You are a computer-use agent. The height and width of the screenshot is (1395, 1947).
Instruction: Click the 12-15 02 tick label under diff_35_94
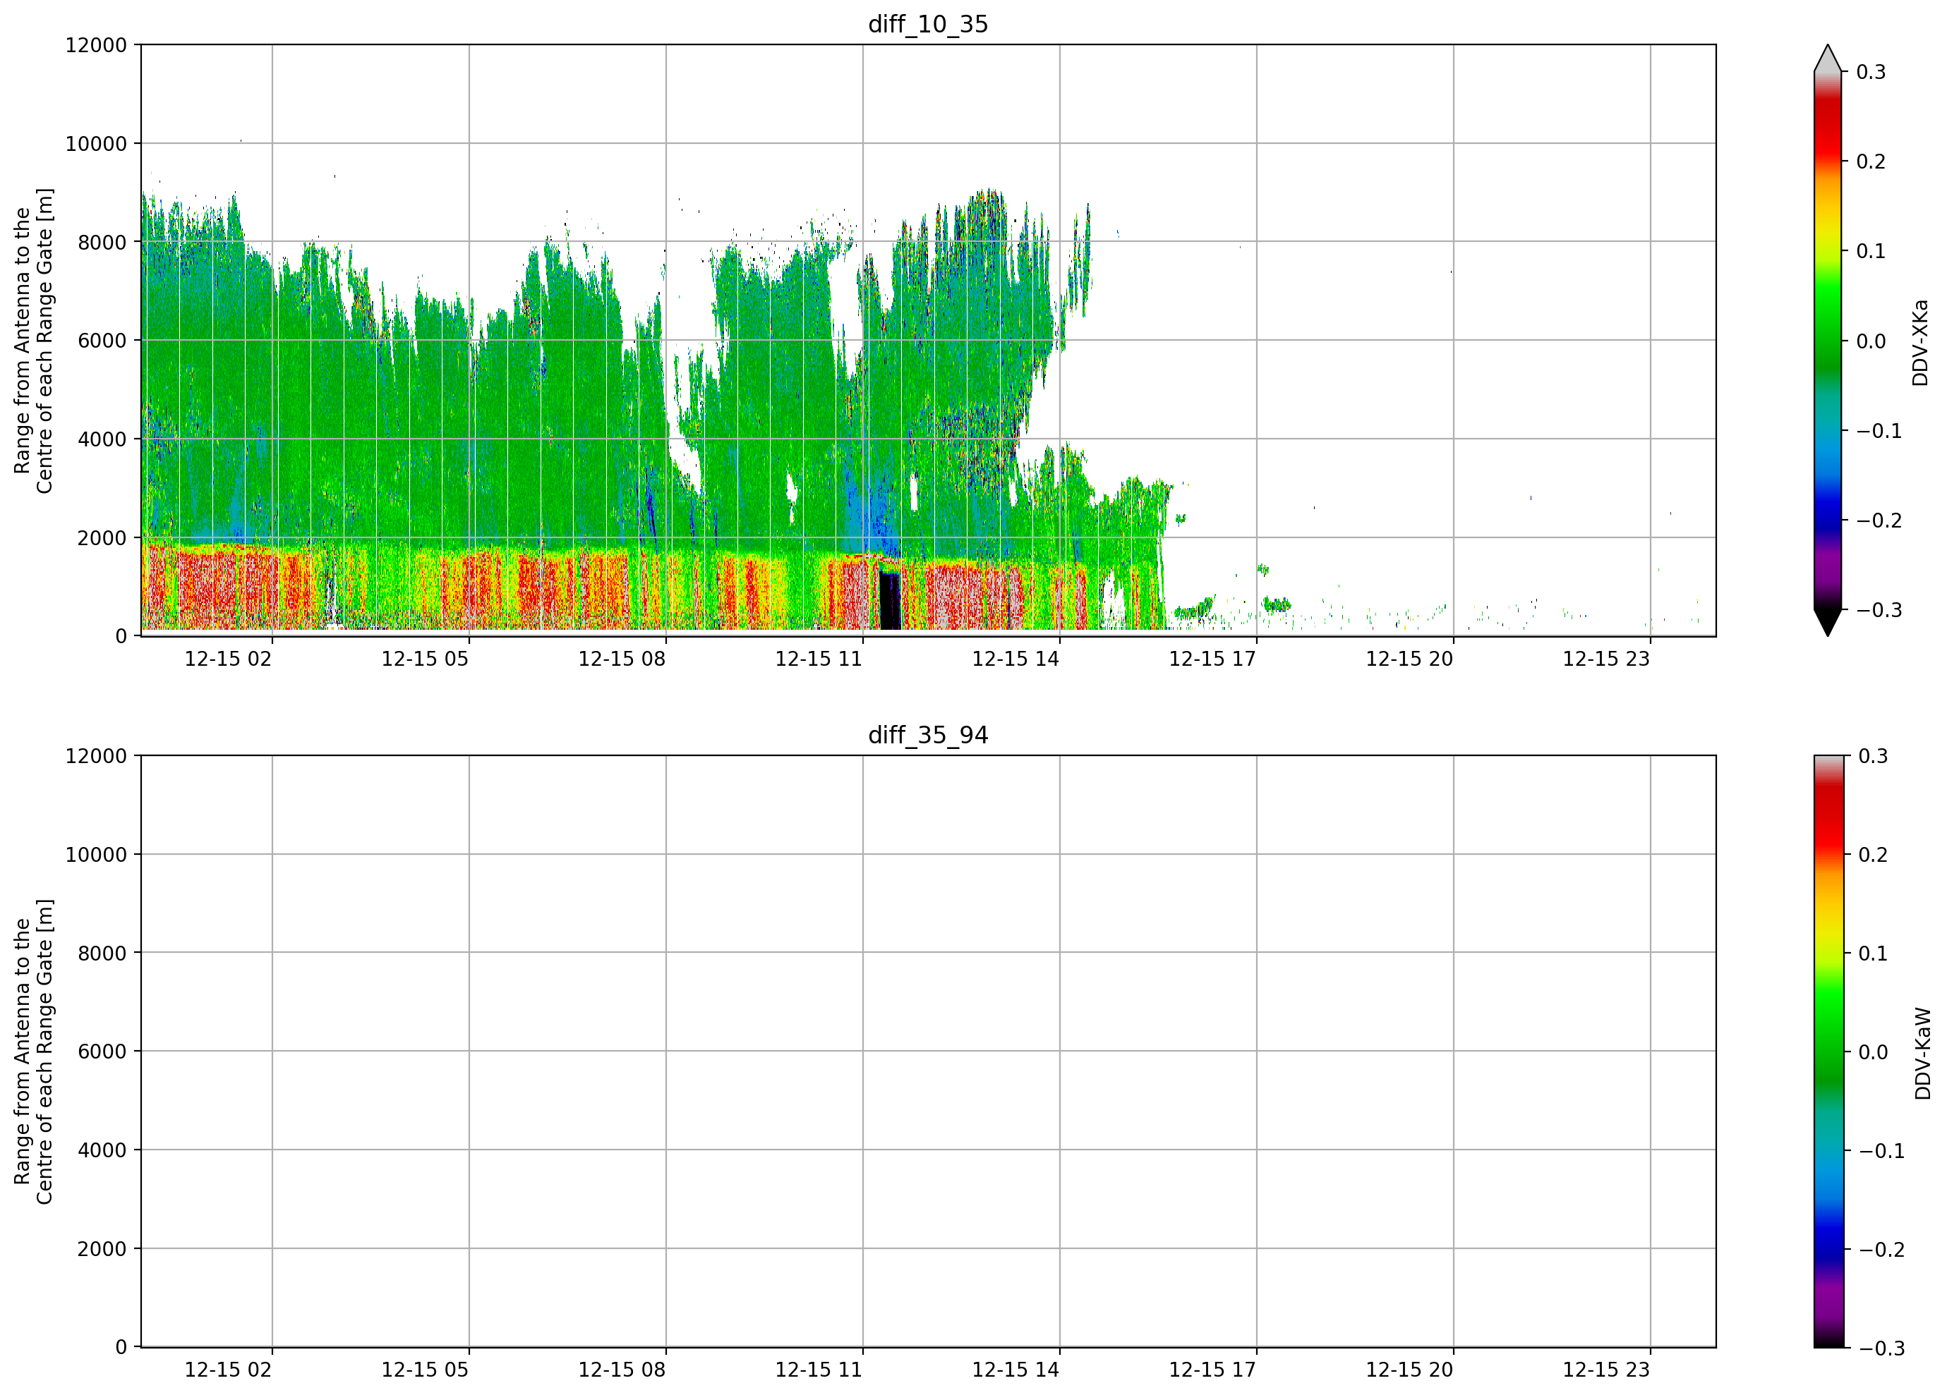click(x=229, y=1370)
